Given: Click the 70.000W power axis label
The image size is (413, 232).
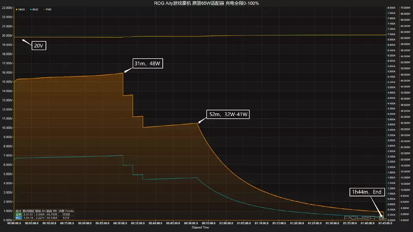Looking at the screenshot, I should pos(405,8).
